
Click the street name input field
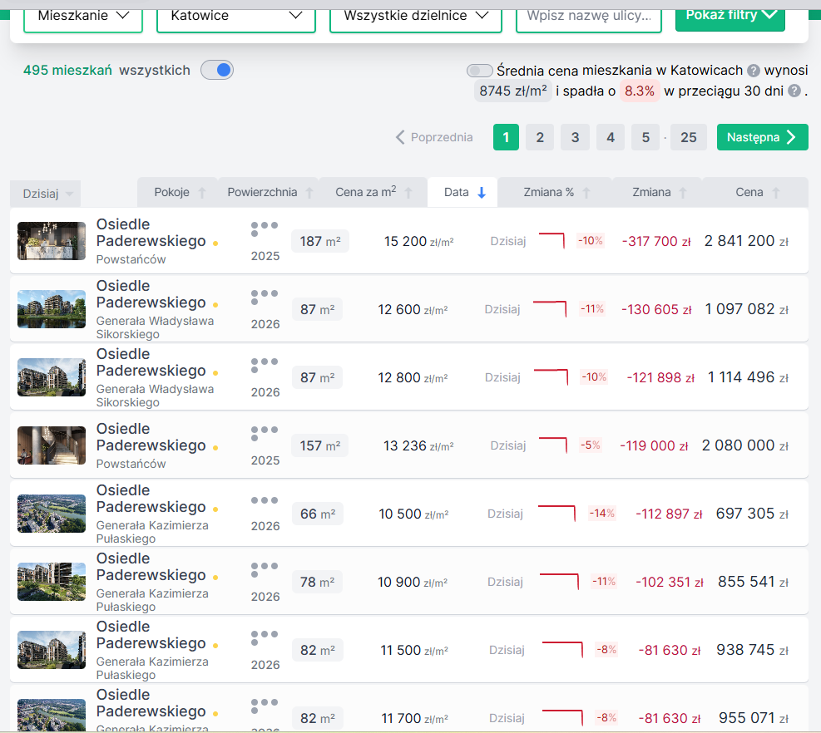point(589,16)
